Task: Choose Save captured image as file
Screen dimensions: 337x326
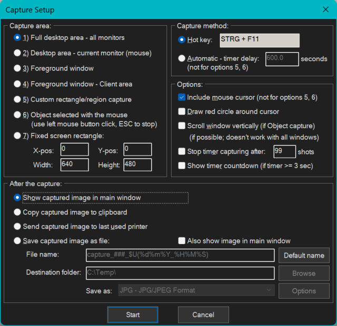Action: click(18, 241)
